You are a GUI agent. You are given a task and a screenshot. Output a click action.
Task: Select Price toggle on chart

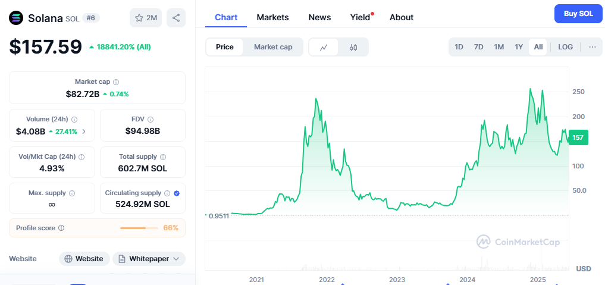(224, 47)
